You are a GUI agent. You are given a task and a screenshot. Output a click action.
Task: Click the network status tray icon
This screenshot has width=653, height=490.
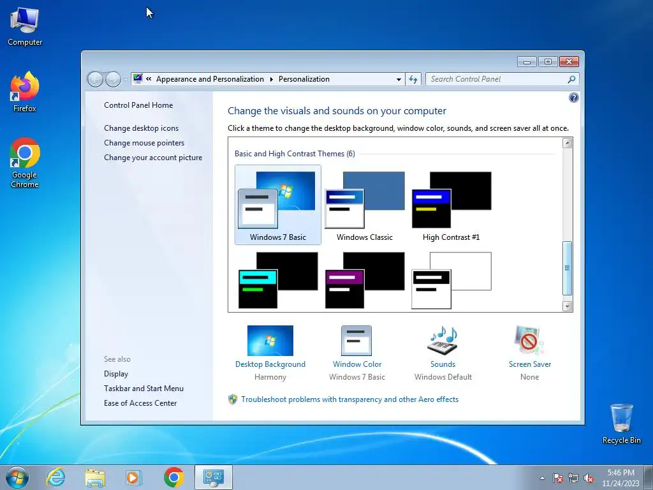[x=573, y=478]
